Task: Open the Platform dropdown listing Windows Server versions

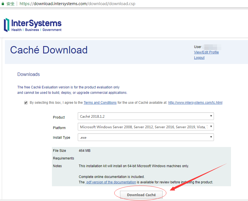Action: [x=146, y=127]
